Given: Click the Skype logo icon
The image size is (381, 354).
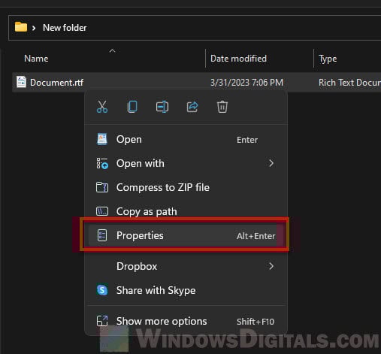Looking at the screenshot, I should (102, 290).
